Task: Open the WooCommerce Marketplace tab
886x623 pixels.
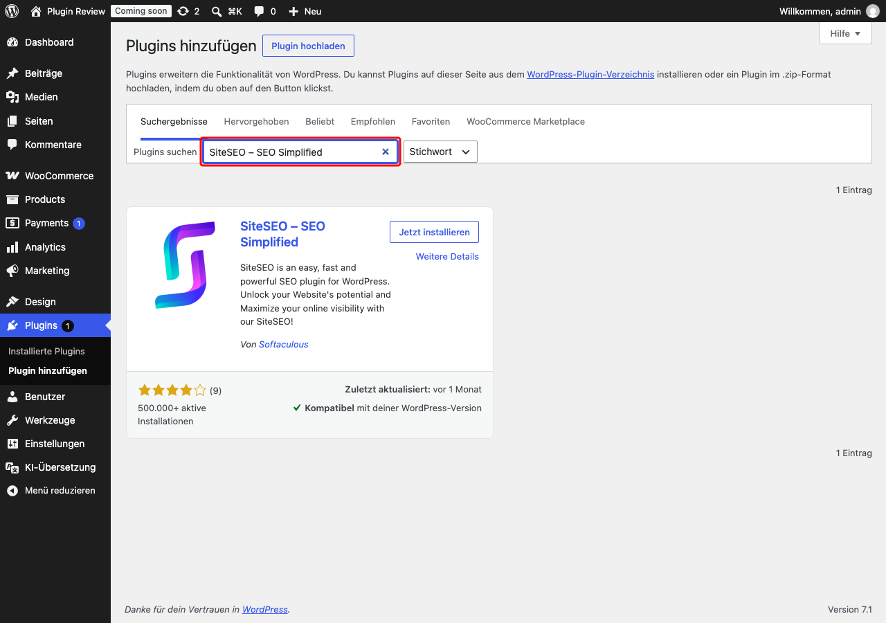Action: point(525,121)
